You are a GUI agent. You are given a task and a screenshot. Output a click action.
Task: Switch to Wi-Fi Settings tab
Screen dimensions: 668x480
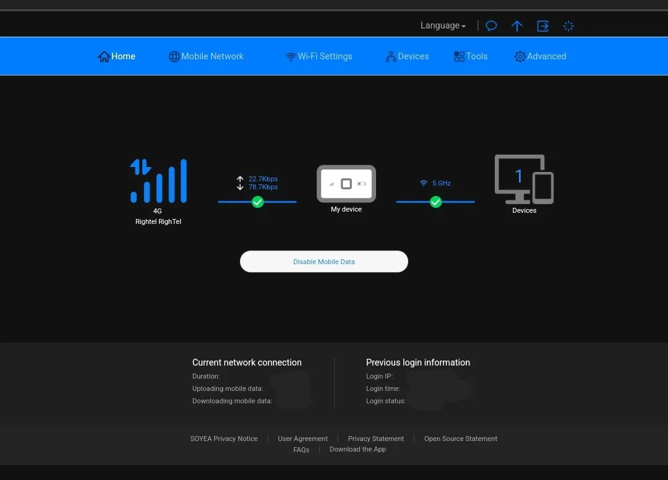click(319, 56)
